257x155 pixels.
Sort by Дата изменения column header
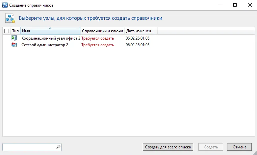pyautogui.click(x=141, y=31)
